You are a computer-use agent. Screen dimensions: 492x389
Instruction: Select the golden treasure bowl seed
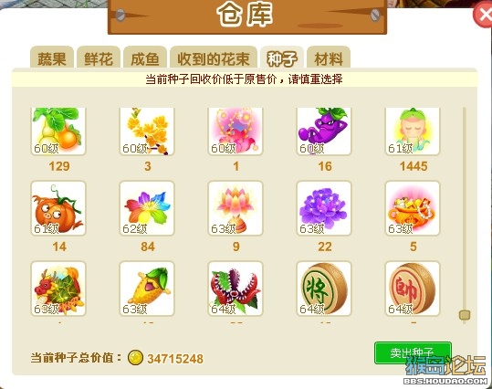click(x=413, y=208)
